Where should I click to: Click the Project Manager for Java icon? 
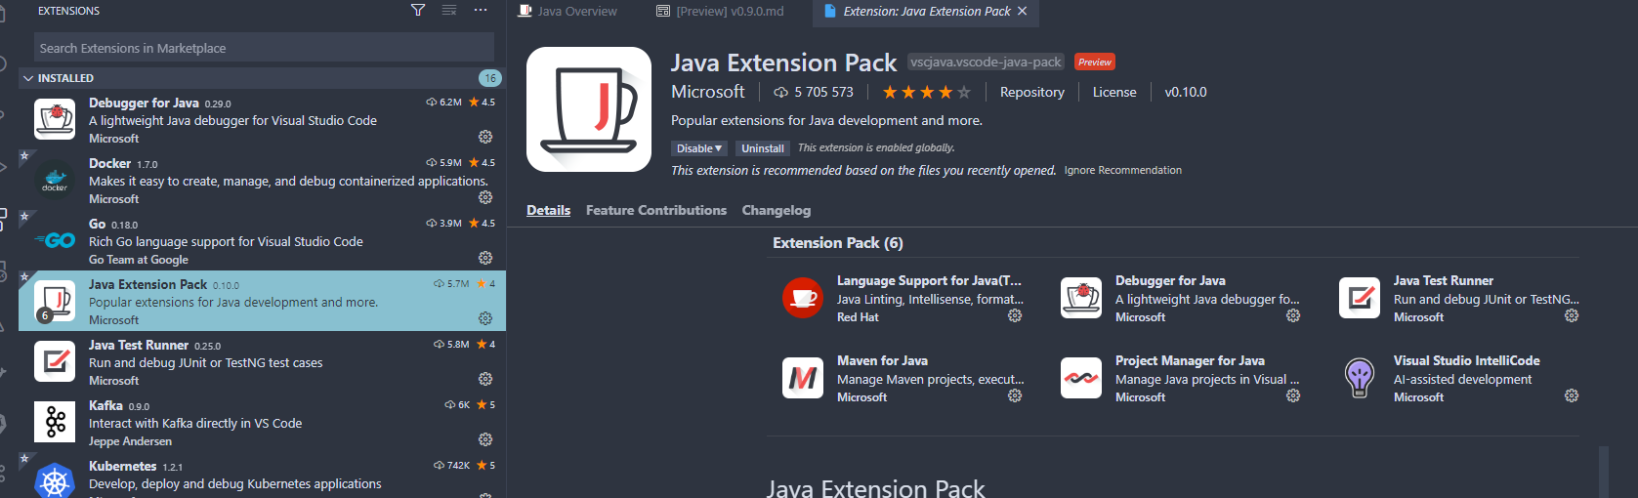click(x=1081, y=378)
